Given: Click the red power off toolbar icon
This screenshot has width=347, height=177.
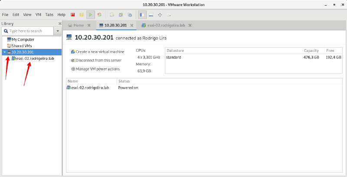Looking at the screenshot, I should pyautogui.click(x=72, y=15).
